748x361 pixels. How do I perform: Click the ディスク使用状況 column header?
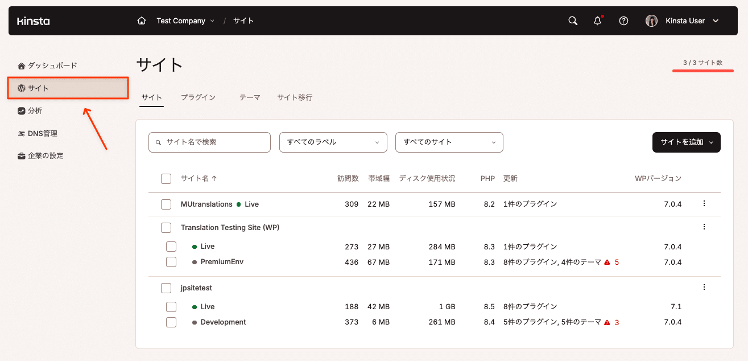[427, 178]
